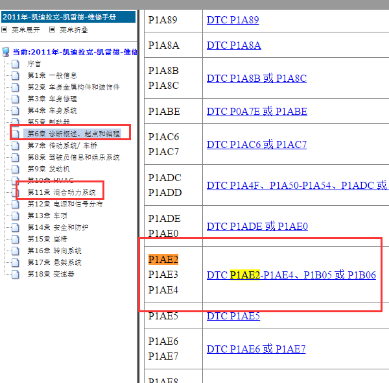Click the page icon beside 第16章 转向系统
Viewport: 389px width, 383px height.
pos(16,251)
